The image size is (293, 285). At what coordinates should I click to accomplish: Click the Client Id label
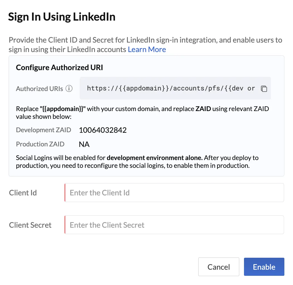click(x=23, y=193)
